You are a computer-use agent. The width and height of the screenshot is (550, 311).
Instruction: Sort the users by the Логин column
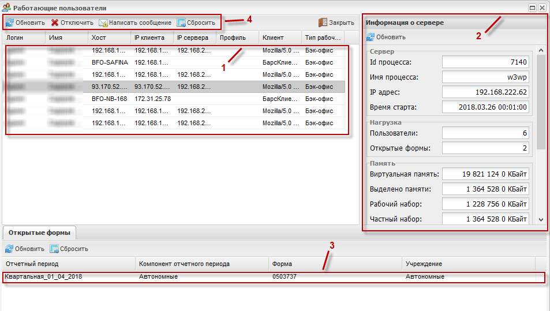23,38
